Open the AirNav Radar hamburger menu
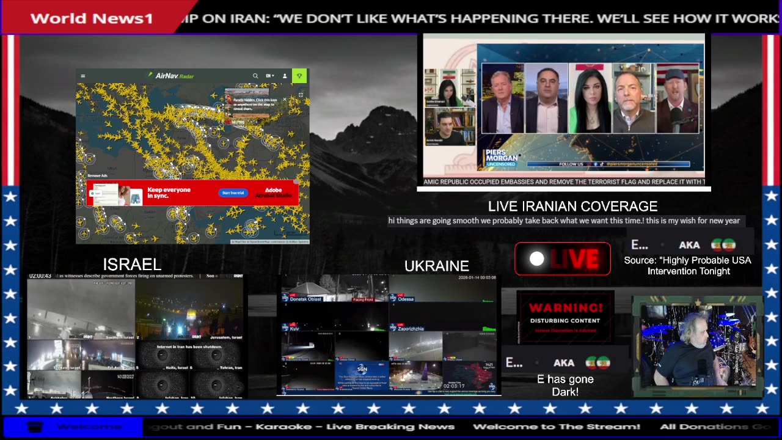782x440 pixels. pos(83,76)
